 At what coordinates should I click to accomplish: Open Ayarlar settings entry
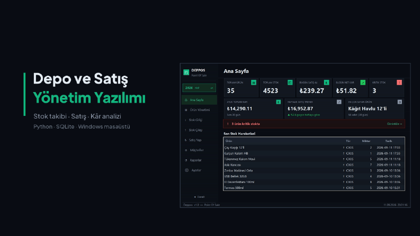point(199,170)
